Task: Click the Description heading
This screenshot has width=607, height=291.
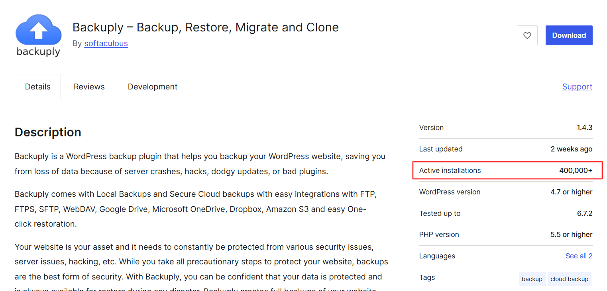Action: (x=48, y=132)
